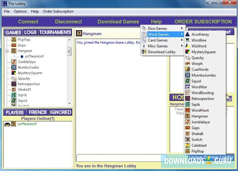This screenshot has height=171, width=238.
Task: Click the MumboJumbo icon in games tree
Action: point(14,67)
